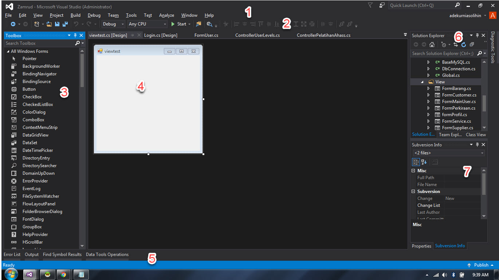Switch to the ControllerUserLevels.cs tab
Viewport: 499px width, 280px height.
(x=258, y=35)
